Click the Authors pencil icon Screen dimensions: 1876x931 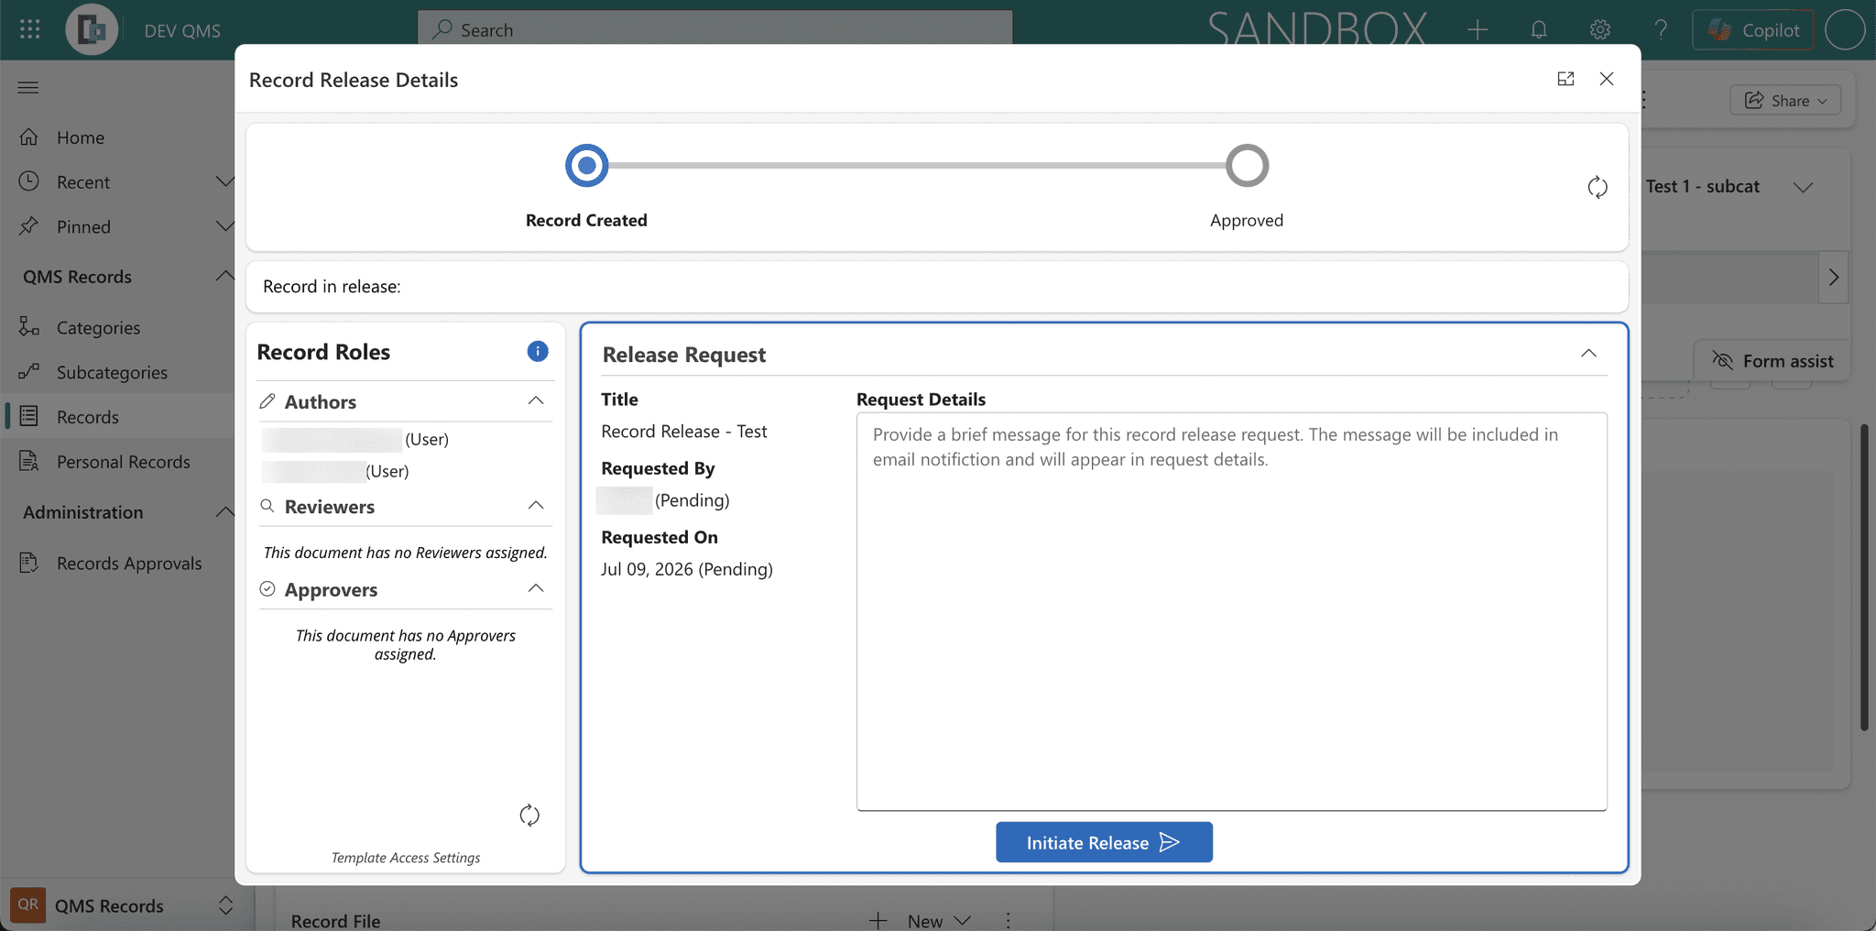pos(267,400)
